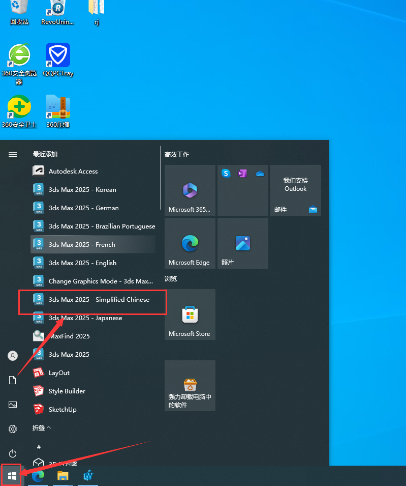Open Pictures icon in Start sidebar
Screen dimensions: 406x486
pyautogui.click(x=13, y=405)
